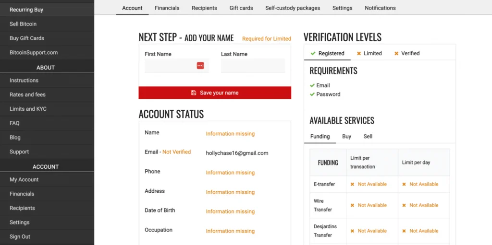Open the FAQ sidebar item
Screen dimensions: 492x245
[x=47, y=123]
